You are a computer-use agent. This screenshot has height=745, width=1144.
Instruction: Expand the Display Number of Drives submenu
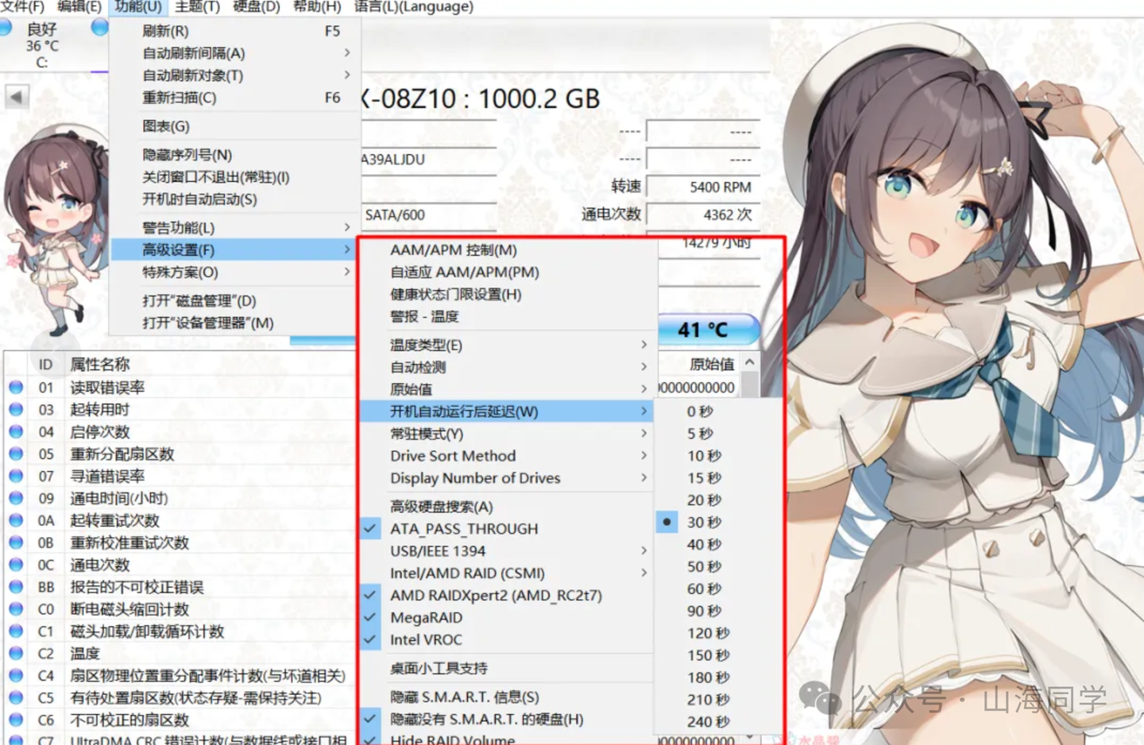pyautogui.click(x=506, y=478)
